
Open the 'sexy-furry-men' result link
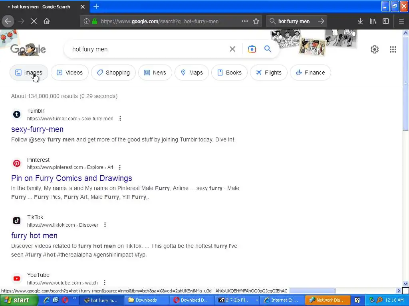coord(37,129)
